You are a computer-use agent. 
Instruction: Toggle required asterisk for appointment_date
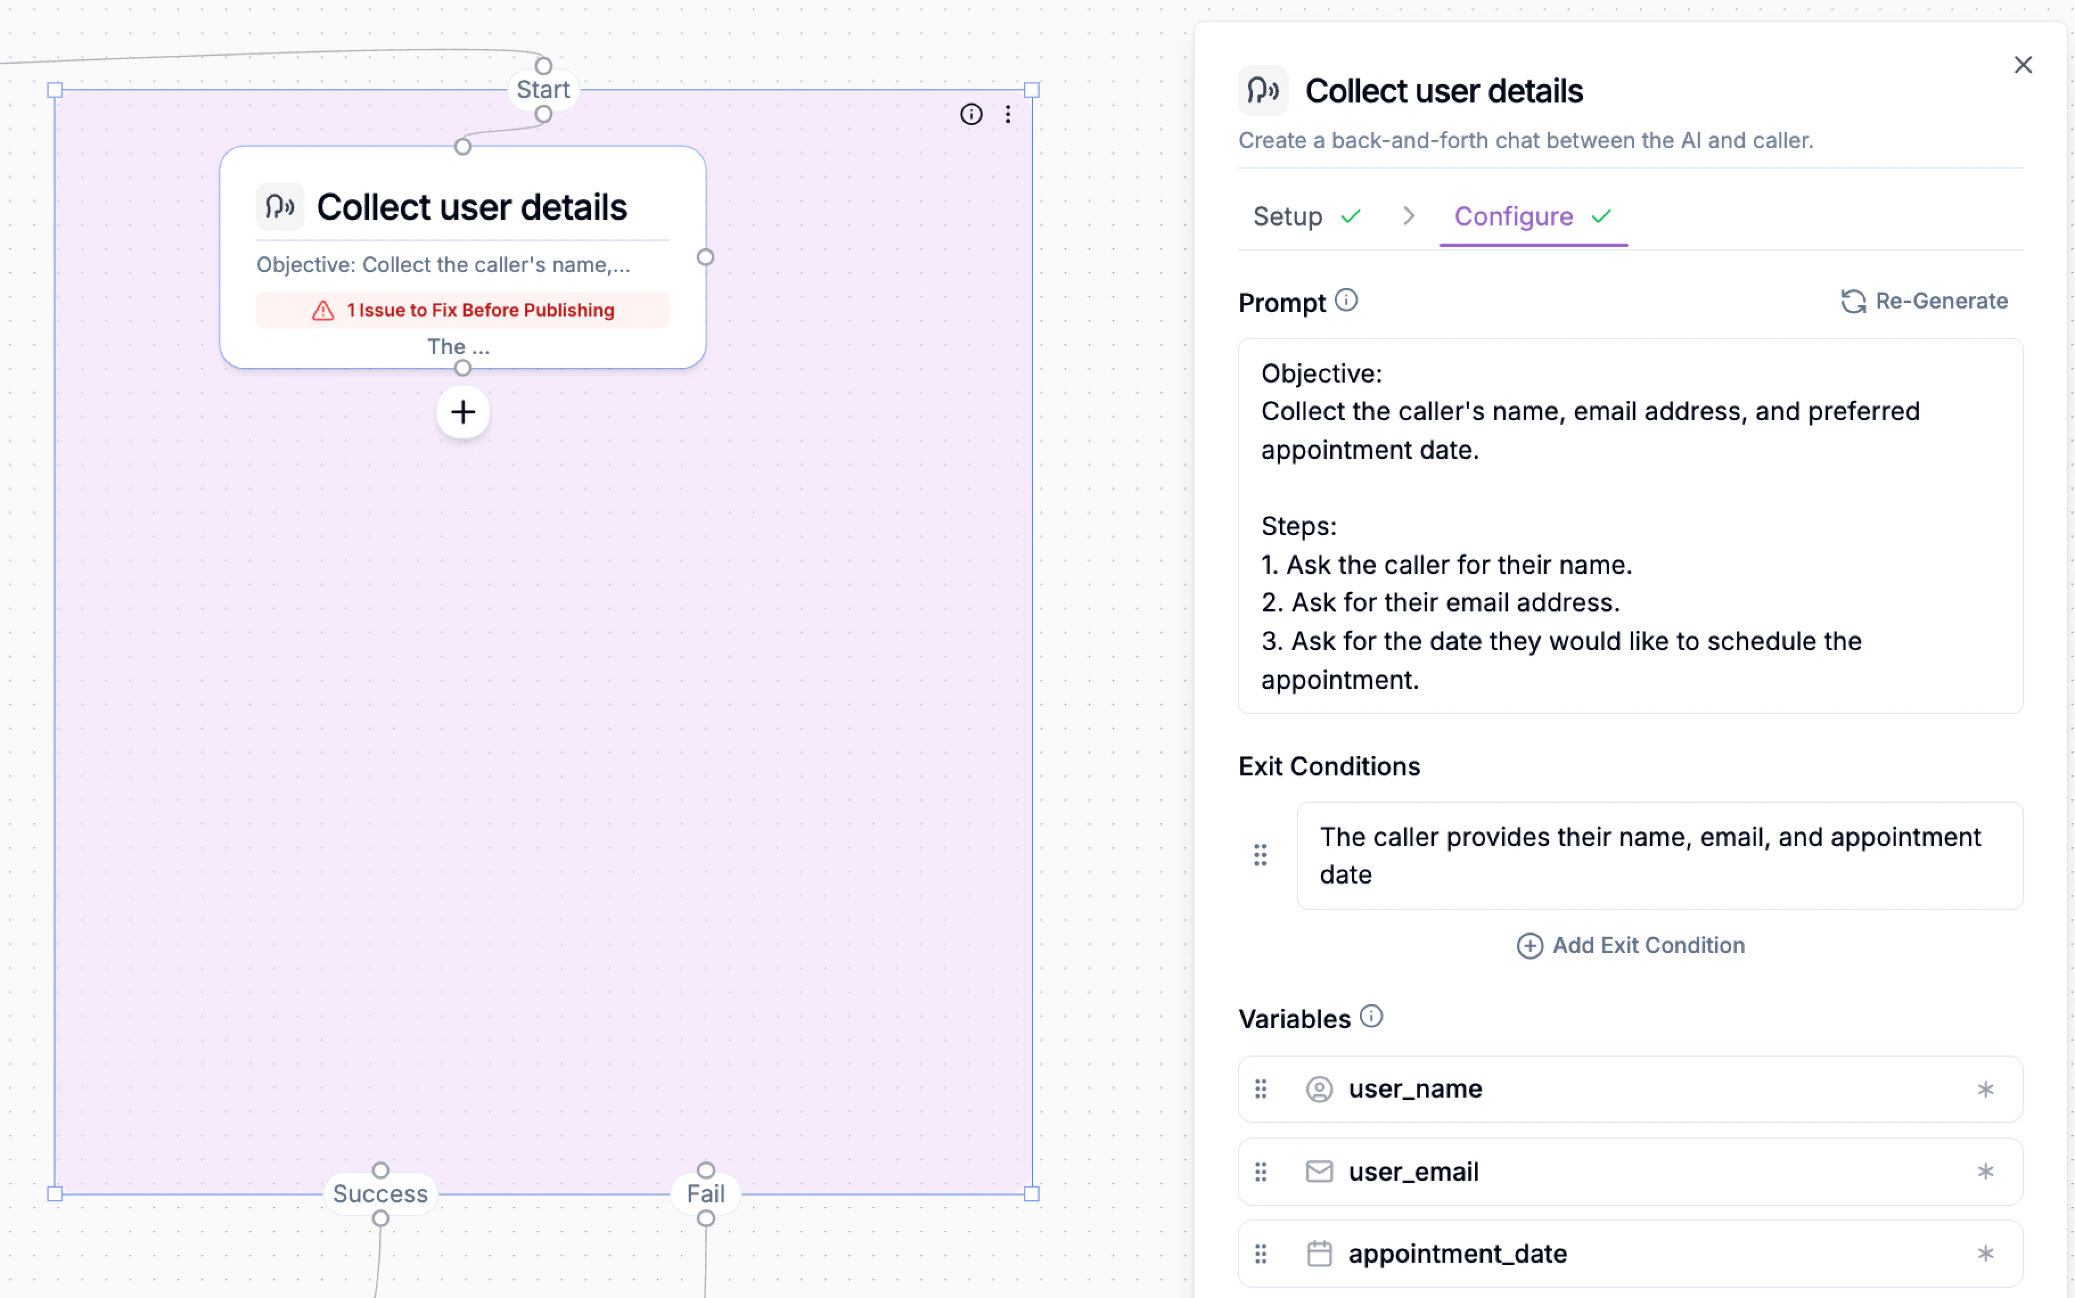click(1985, 1254)
